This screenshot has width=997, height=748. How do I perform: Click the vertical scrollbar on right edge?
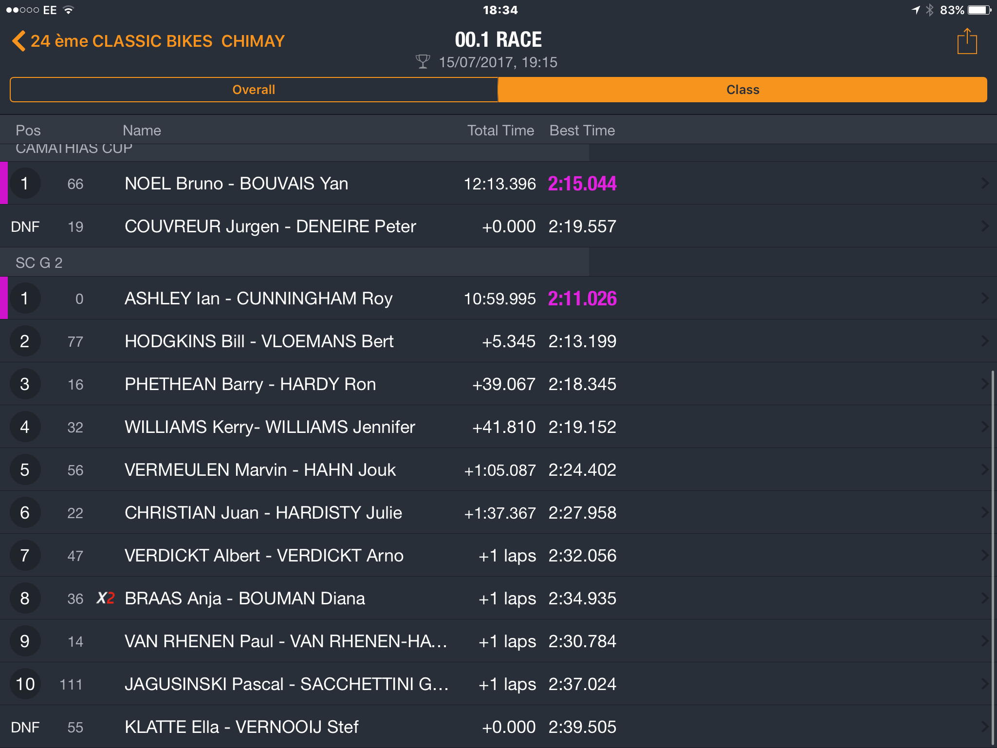[x=993, y=558]
